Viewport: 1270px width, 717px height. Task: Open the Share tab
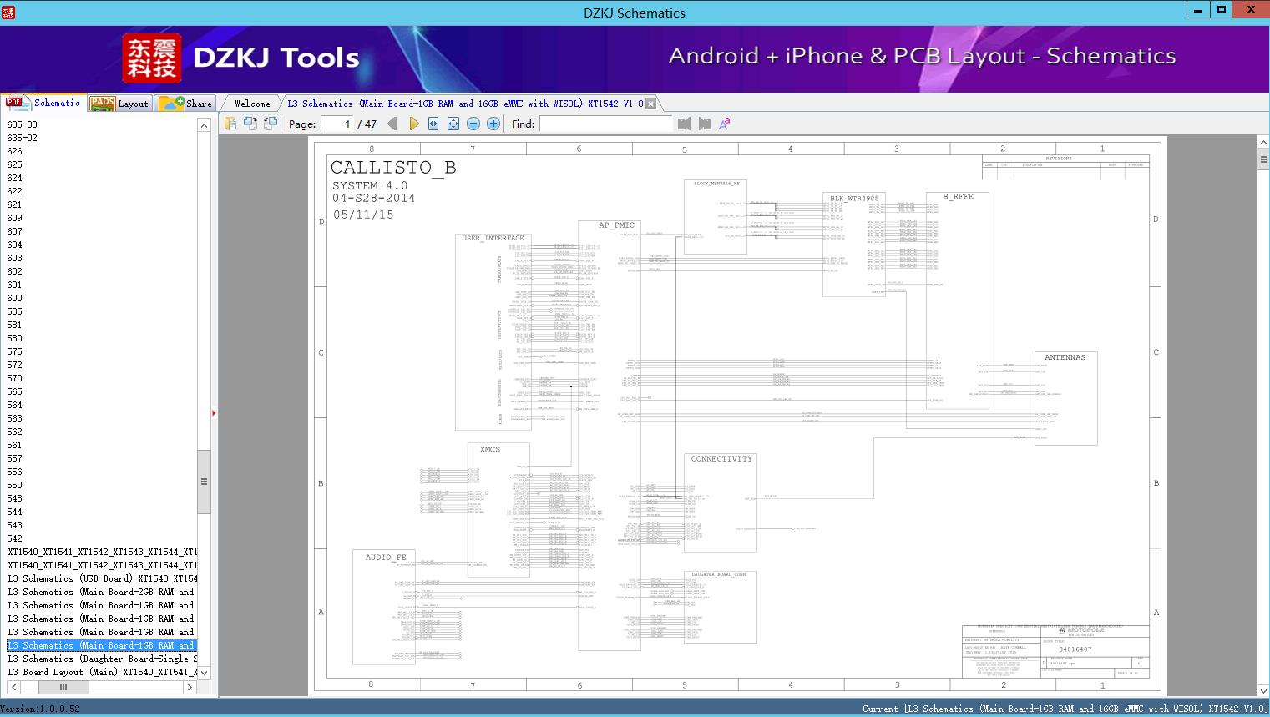[x=186, y=104]
